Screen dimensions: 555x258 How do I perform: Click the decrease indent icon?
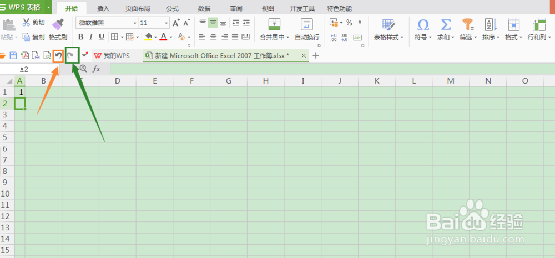236,23
